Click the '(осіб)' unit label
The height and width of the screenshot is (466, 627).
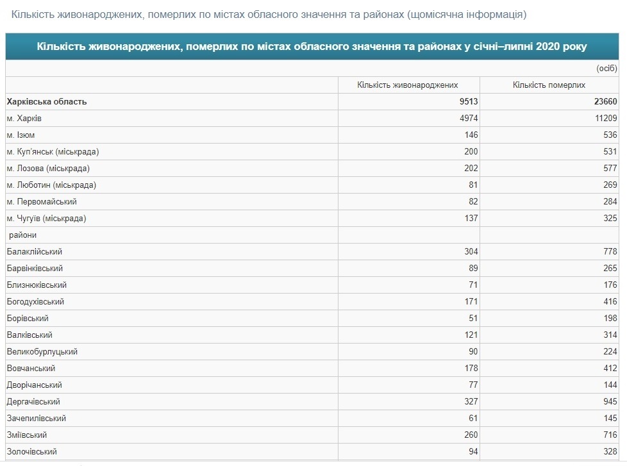(x=606, y=69)
